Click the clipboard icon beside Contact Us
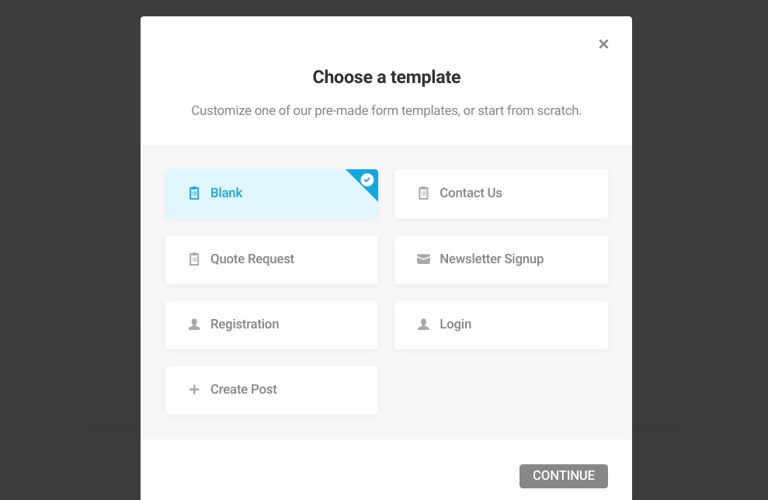 pyautogui.click(x=423, y=193)
